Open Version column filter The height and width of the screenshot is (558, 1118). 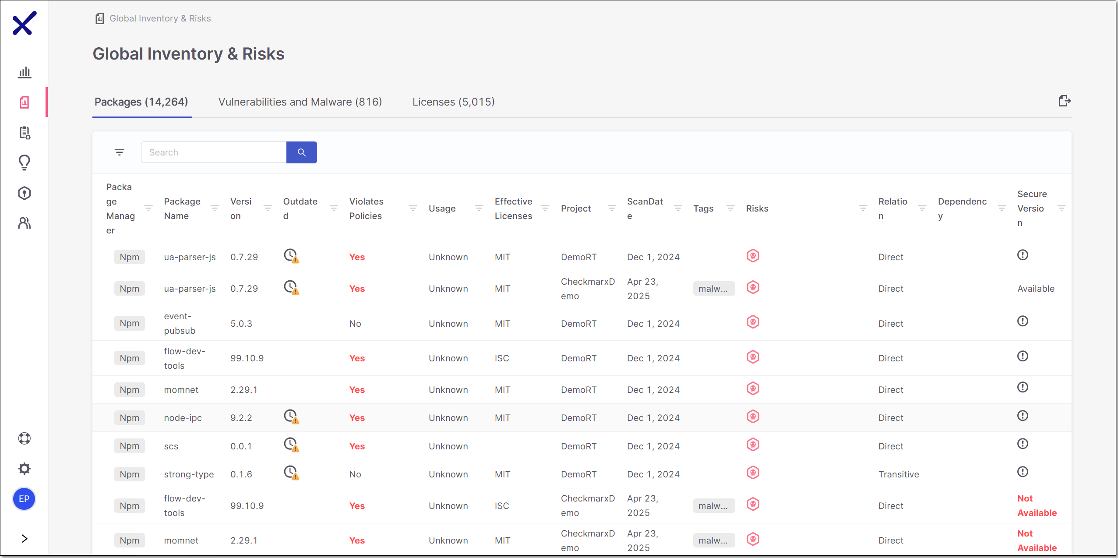point(268,208)
